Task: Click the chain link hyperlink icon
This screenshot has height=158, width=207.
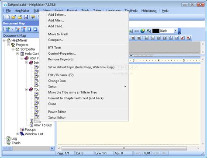Action: pos(137,31)
